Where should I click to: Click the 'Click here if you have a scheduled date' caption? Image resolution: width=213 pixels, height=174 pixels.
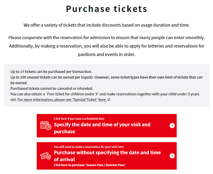tap(79, 119)
